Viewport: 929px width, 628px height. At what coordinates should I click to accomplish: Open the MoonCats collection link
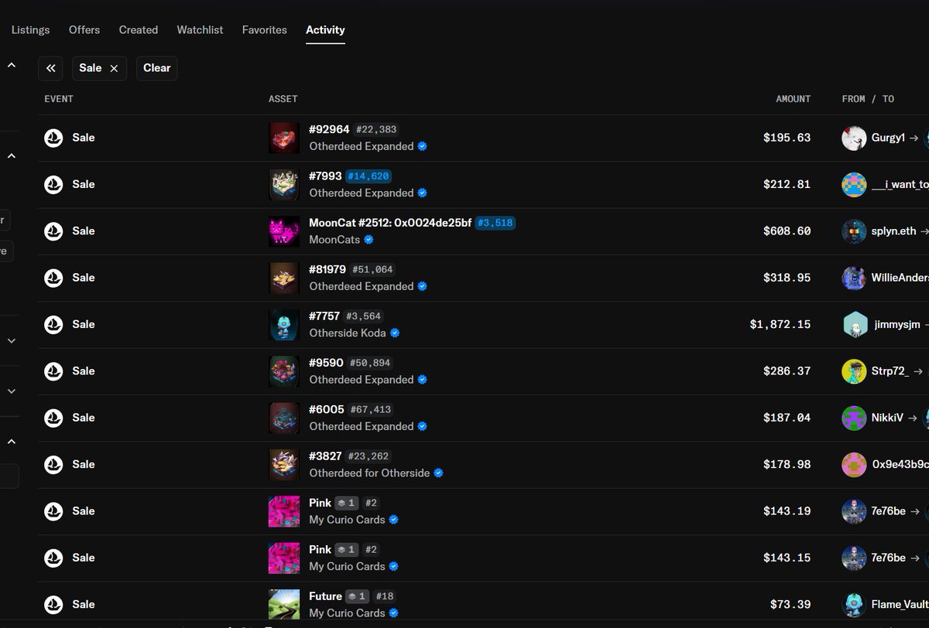334,240
